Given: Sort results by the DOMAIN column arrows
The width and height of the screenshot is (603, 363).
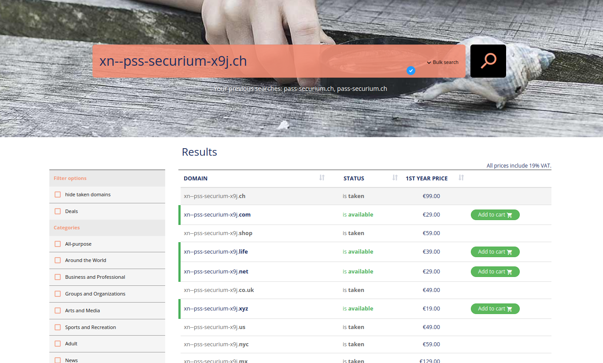Looking at the screenshot, I should pyautogui.click(x=322, y=178).
